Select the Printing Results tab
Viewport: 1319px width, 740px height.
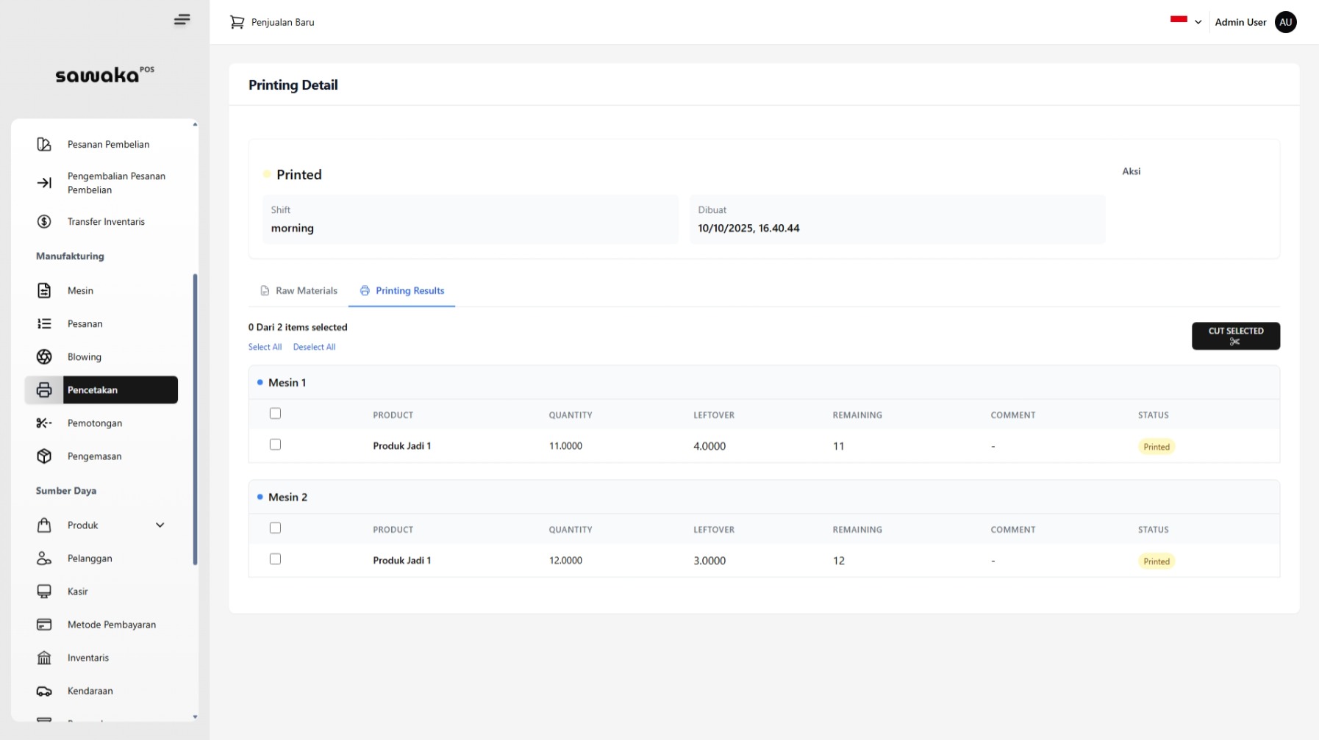click(x=402, y=290)
